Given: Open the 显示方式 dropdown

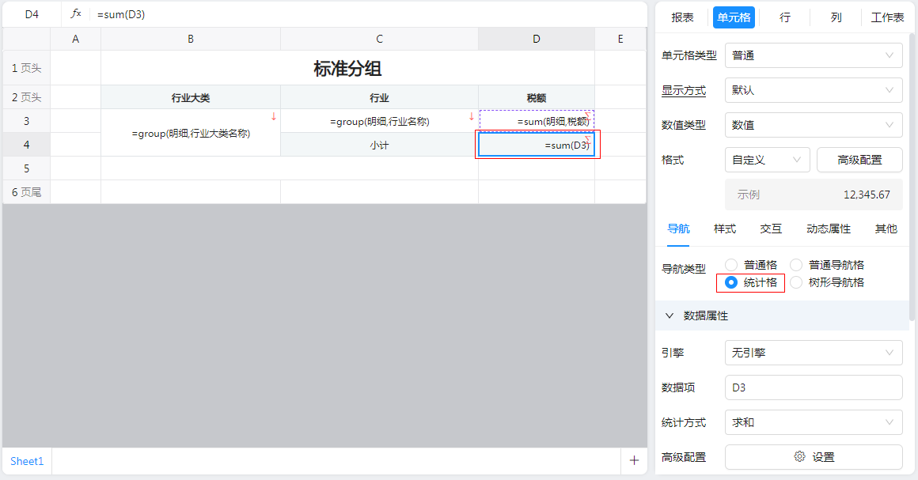Looking at the screenshot, I should click(x=813, y=90).
